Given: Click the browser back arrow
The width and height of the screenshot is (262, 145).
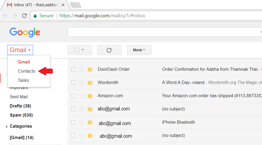Looking at the screenshot, I should 5,16.
